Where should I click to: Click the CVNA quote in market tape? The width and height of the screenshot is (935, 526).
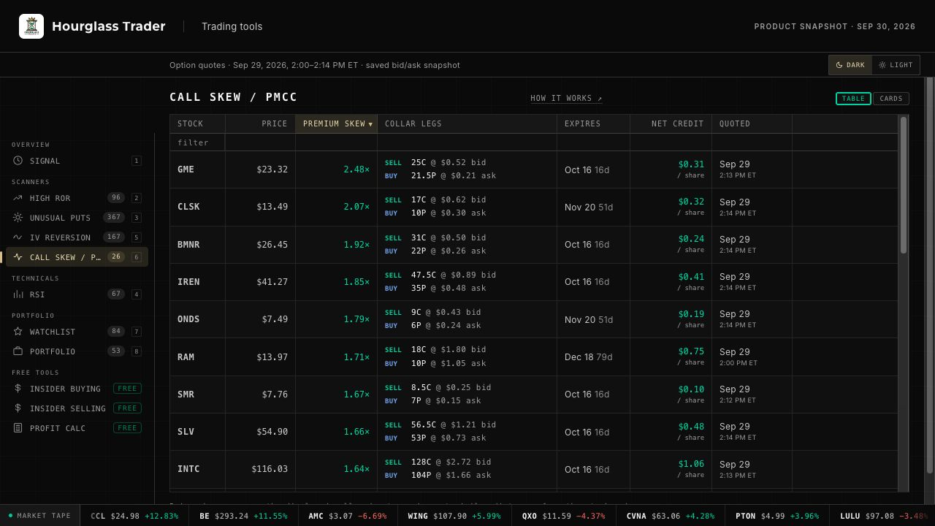coord(671,516)
